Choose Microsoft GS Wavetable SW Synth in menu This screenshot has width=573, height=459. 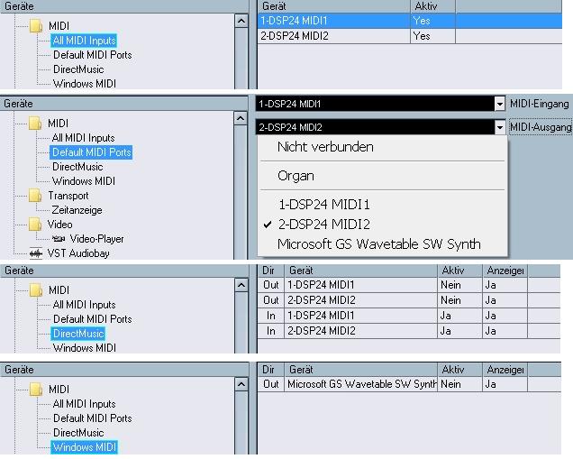379,244
